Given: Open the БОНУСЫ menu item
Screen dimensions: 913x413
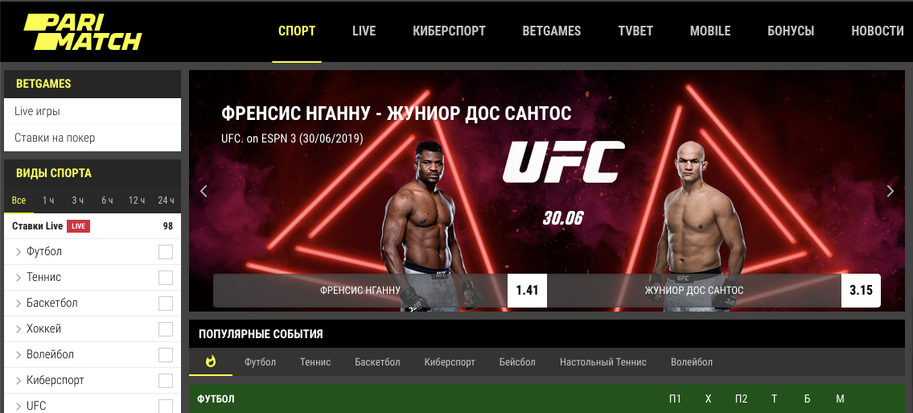Looking at the screenshot, I should pyautogui.click(x=791, y=31).
